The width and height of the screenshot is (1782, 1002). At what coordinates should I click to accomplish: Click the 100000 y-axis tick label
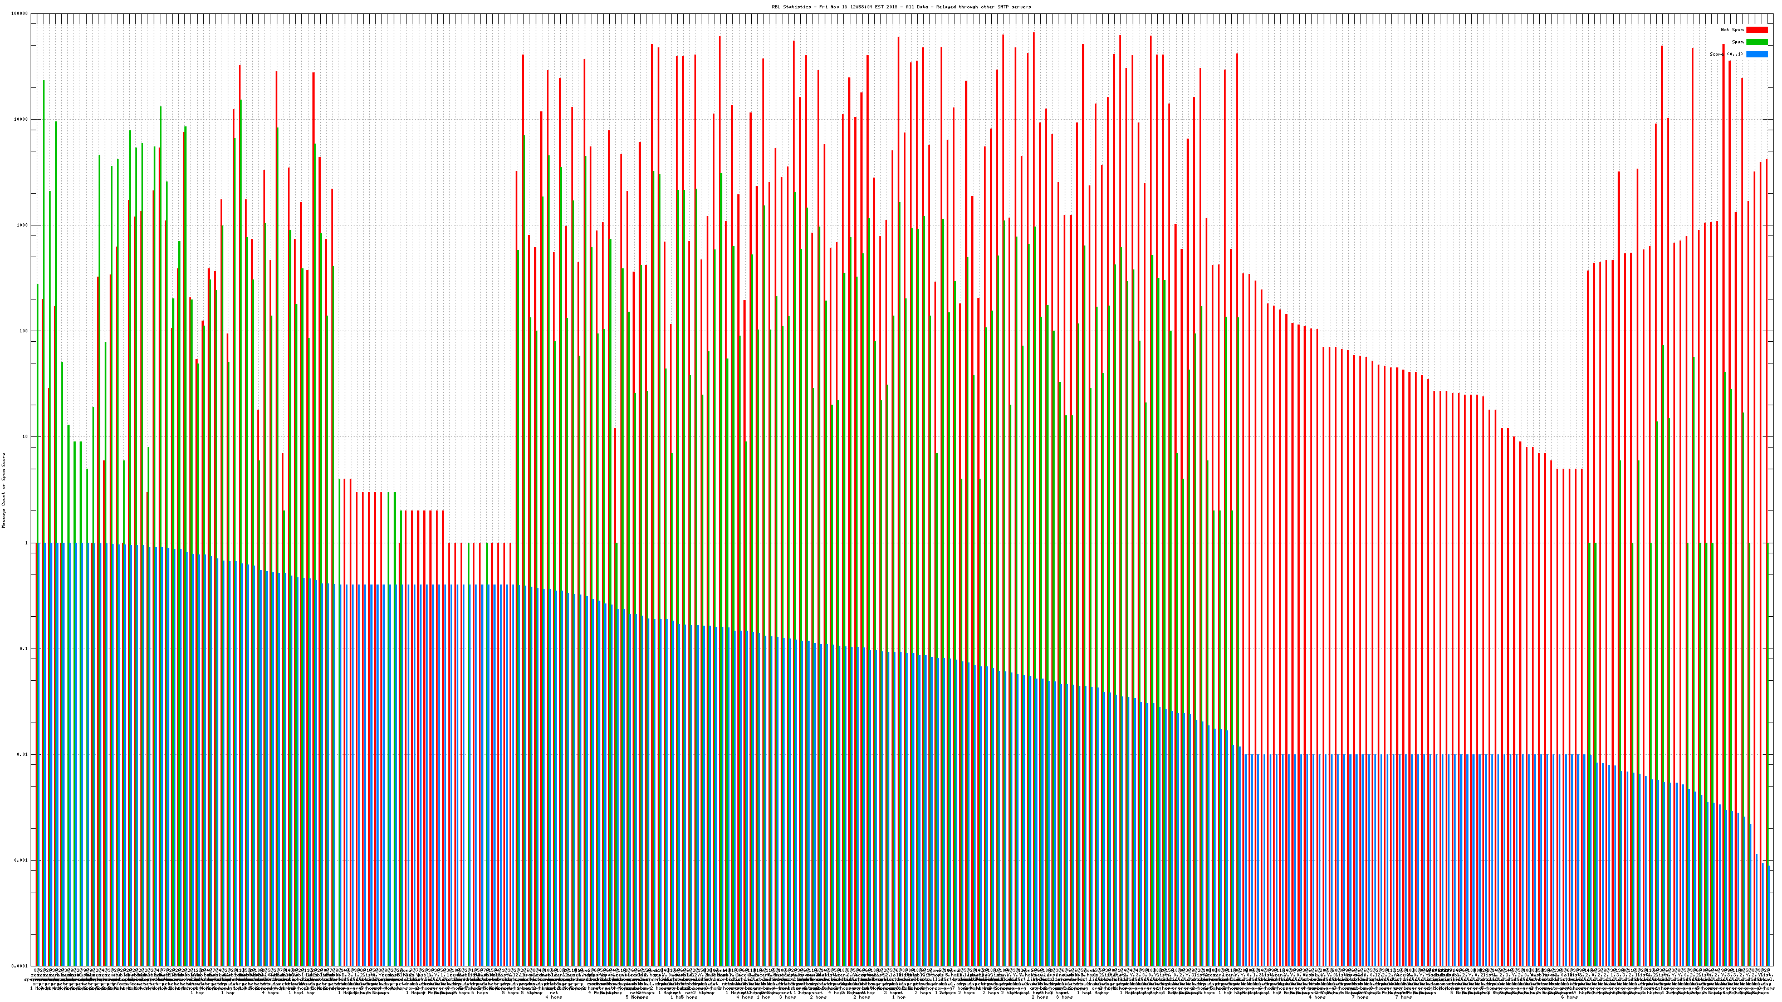tap(20, 14)
